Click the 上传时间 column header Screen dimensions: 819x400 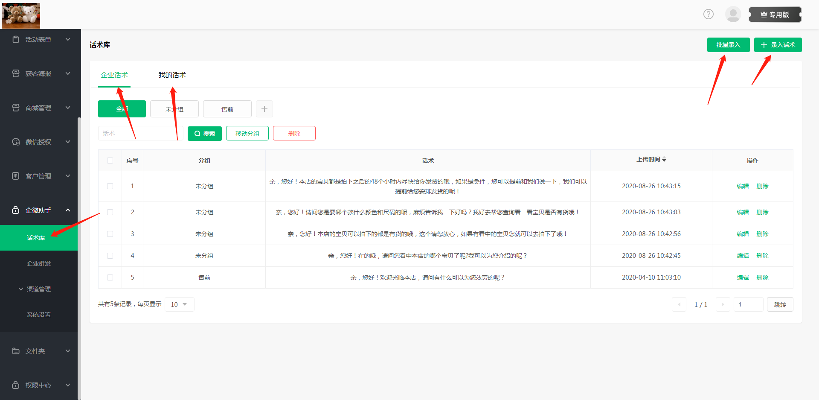[x=651, y=160]
